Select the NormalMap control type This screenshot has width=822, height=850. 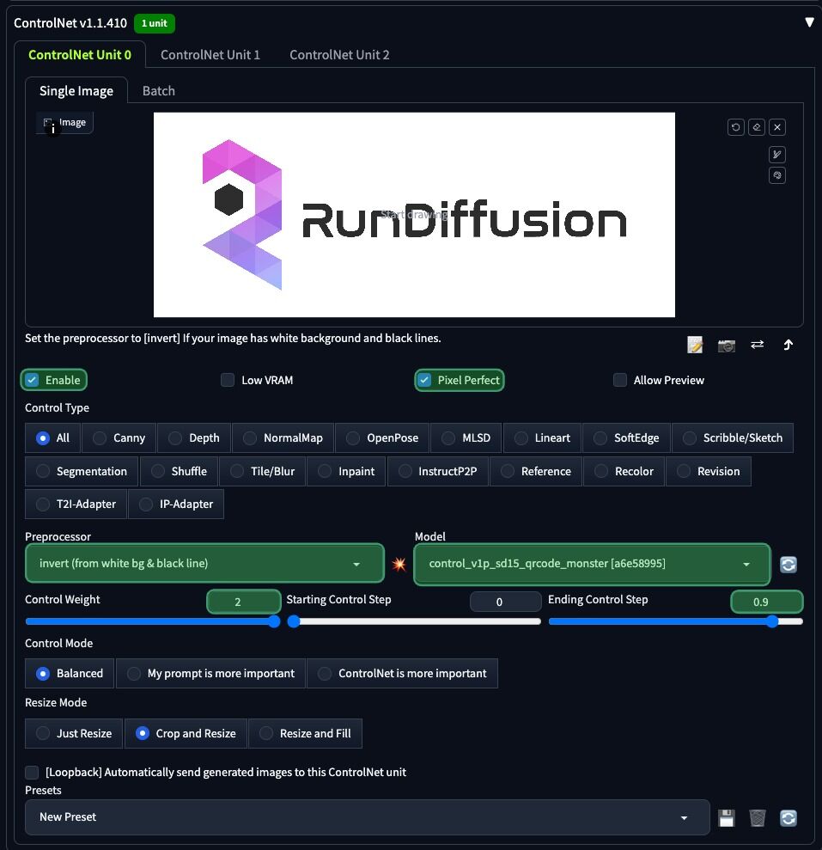tap(283, 438)
